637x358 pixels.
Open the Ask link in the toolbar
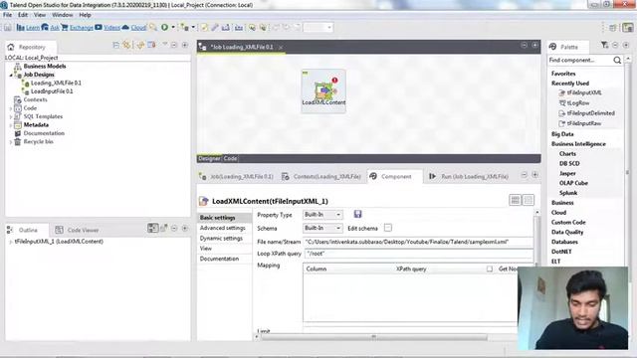[x=51, y=28]
